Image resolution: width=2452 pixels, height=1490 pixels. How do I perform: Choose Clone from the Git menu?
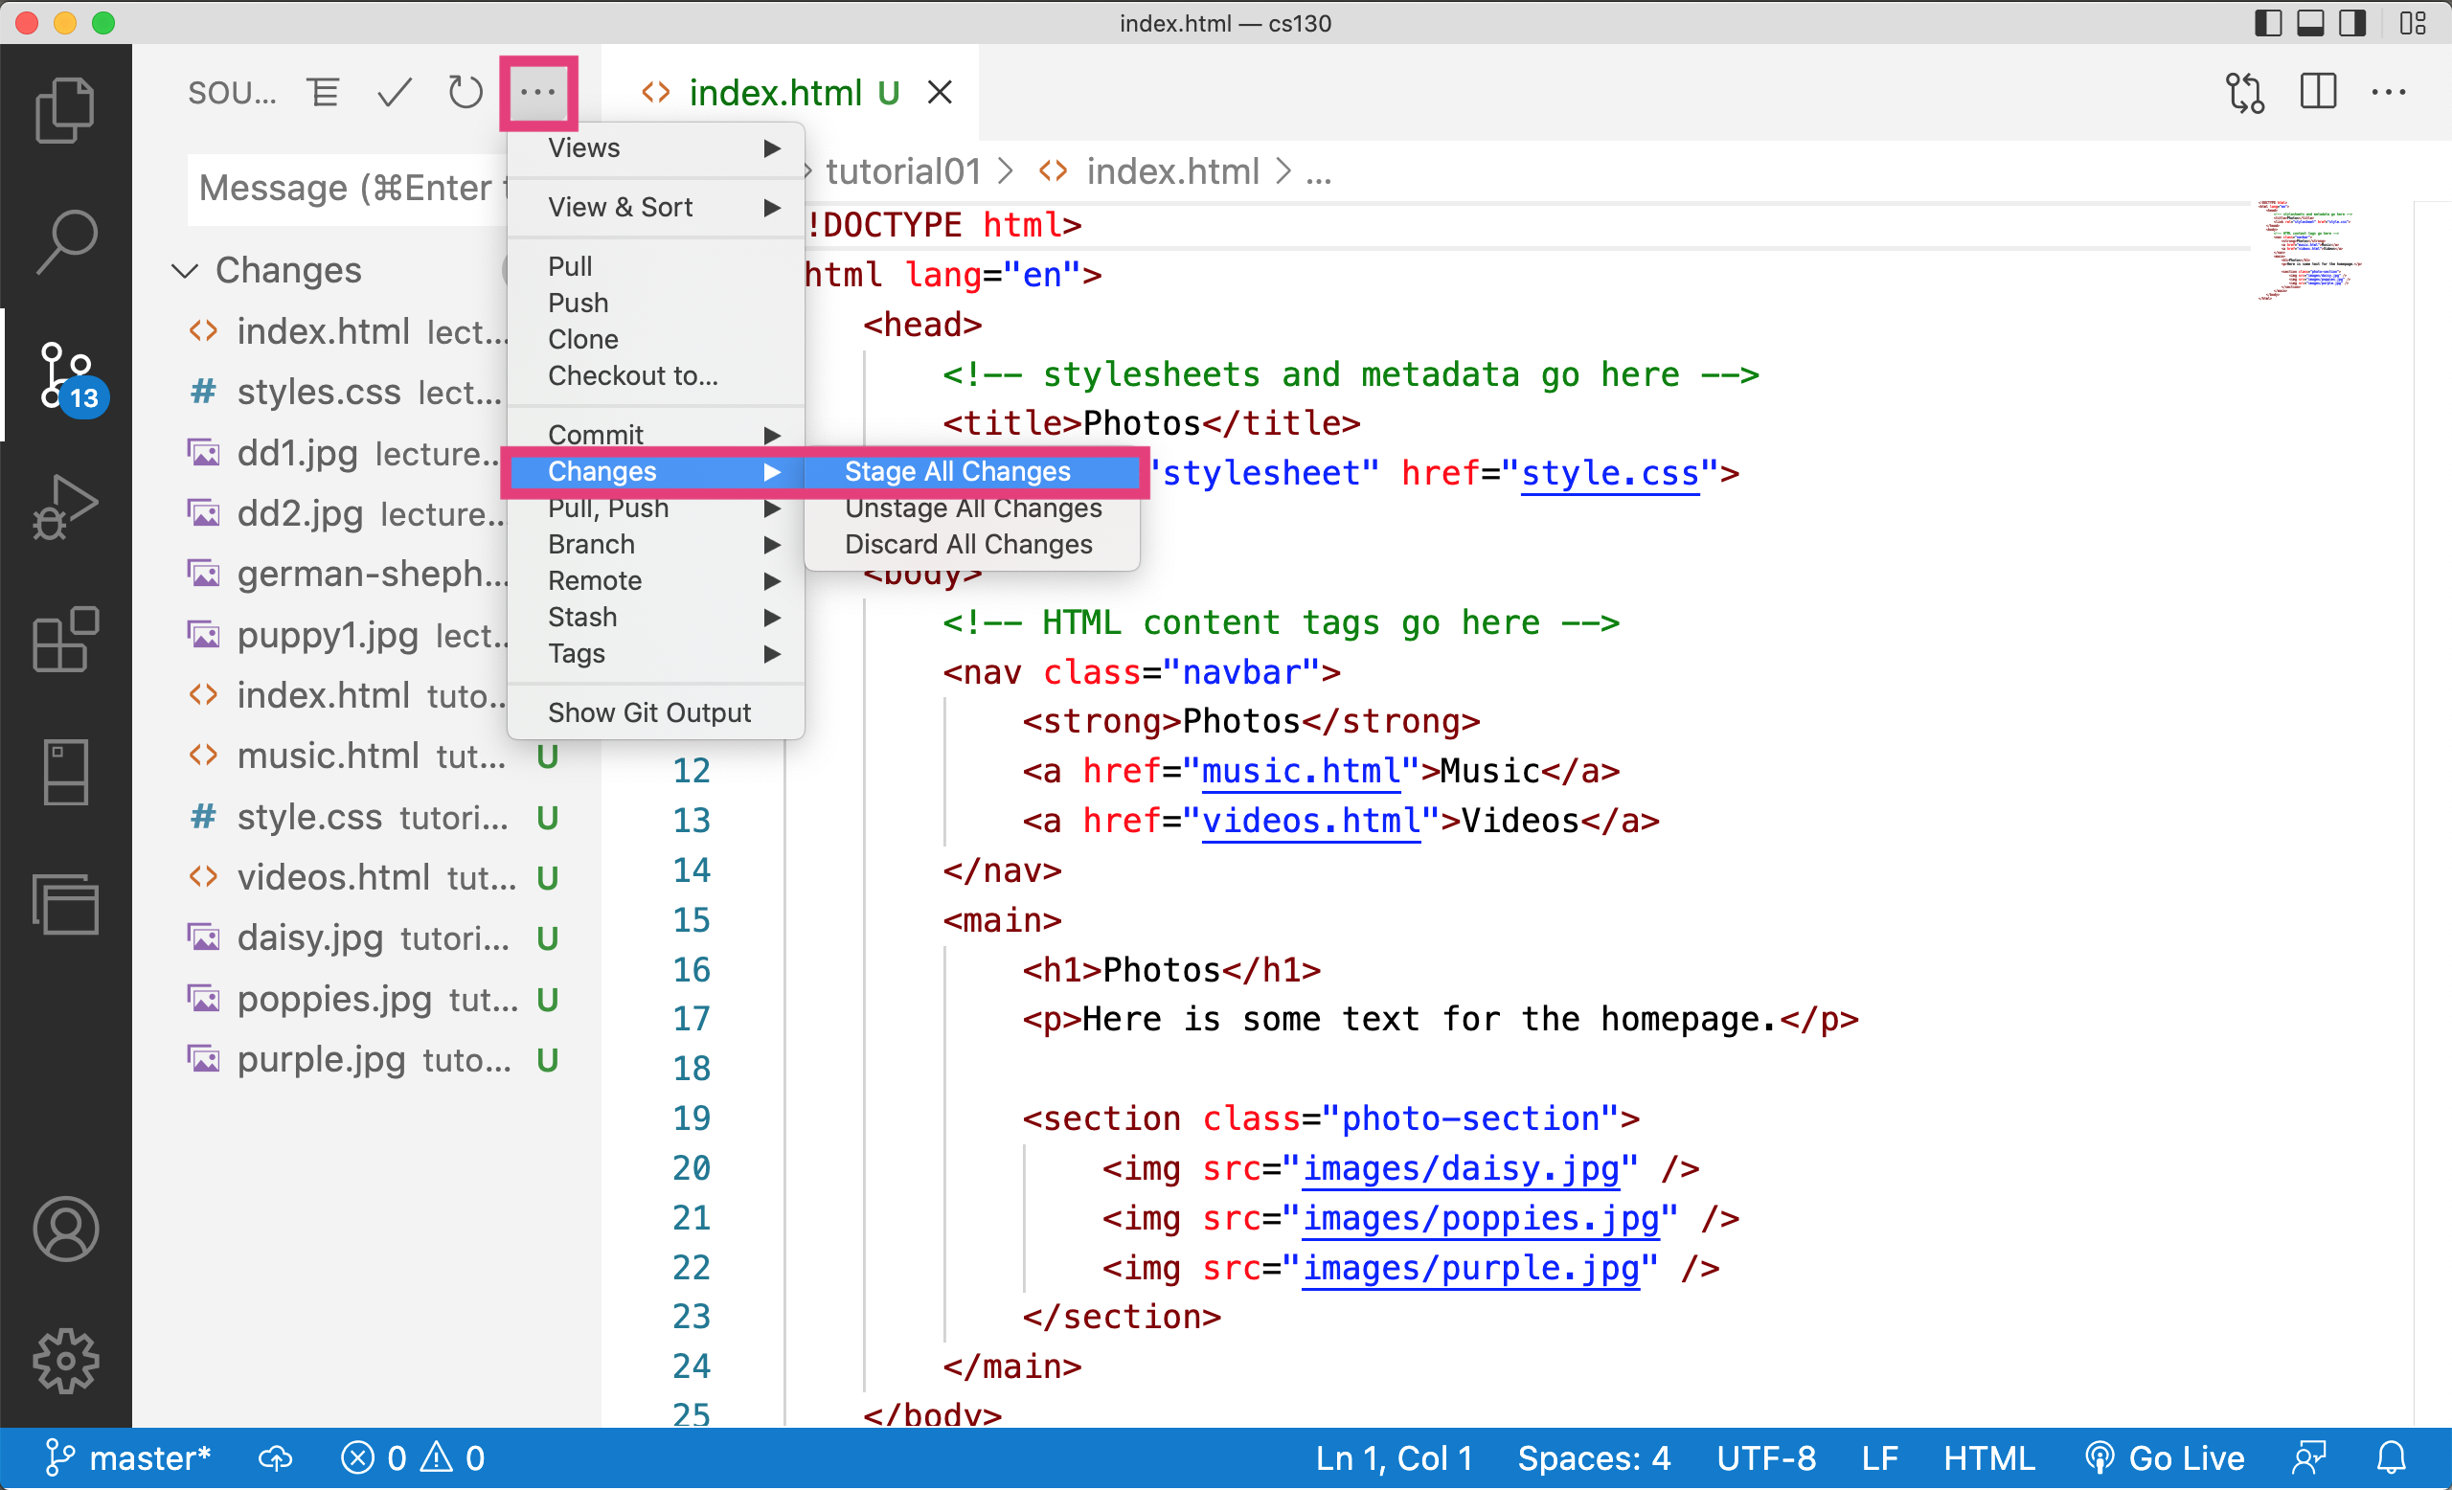(x=582, y=338)
